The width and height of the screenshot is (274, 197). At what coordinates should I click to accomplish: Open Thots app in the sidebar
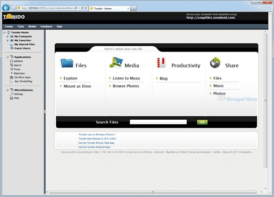pos(17,69)
